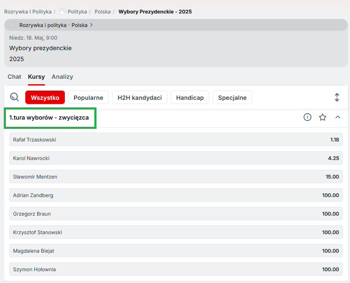Click the info icon for 1.tura wyborów
The height and width of the screenshot is (283, 350).
(x=307, y=117)
